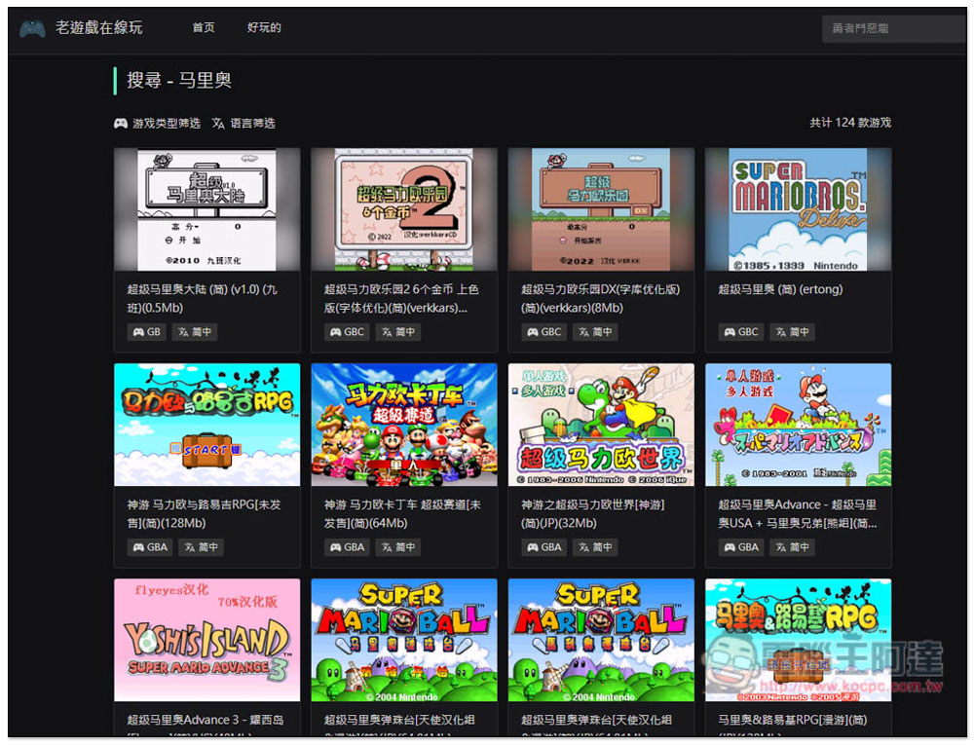This screenshot has width=974, height=745.
Task: Click 简中 tag under 马力欧与路易吉RPG
Action: point(202,547)
